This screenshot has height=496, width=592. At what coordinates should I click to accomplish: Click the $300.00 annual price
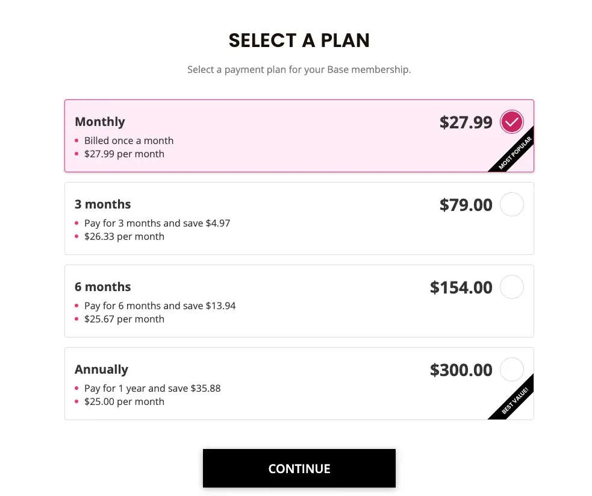[x=461, y=370]
